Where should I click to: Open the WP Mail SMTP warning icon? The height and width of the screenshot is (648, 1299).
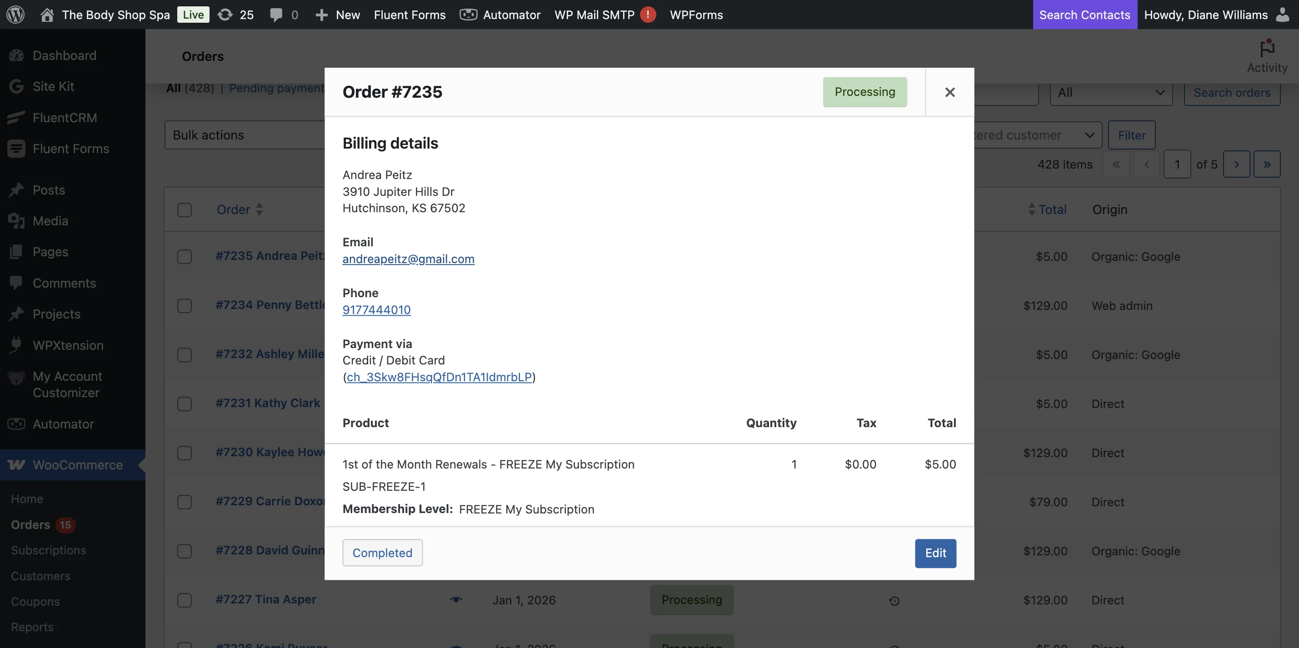(x=648, y=15)
